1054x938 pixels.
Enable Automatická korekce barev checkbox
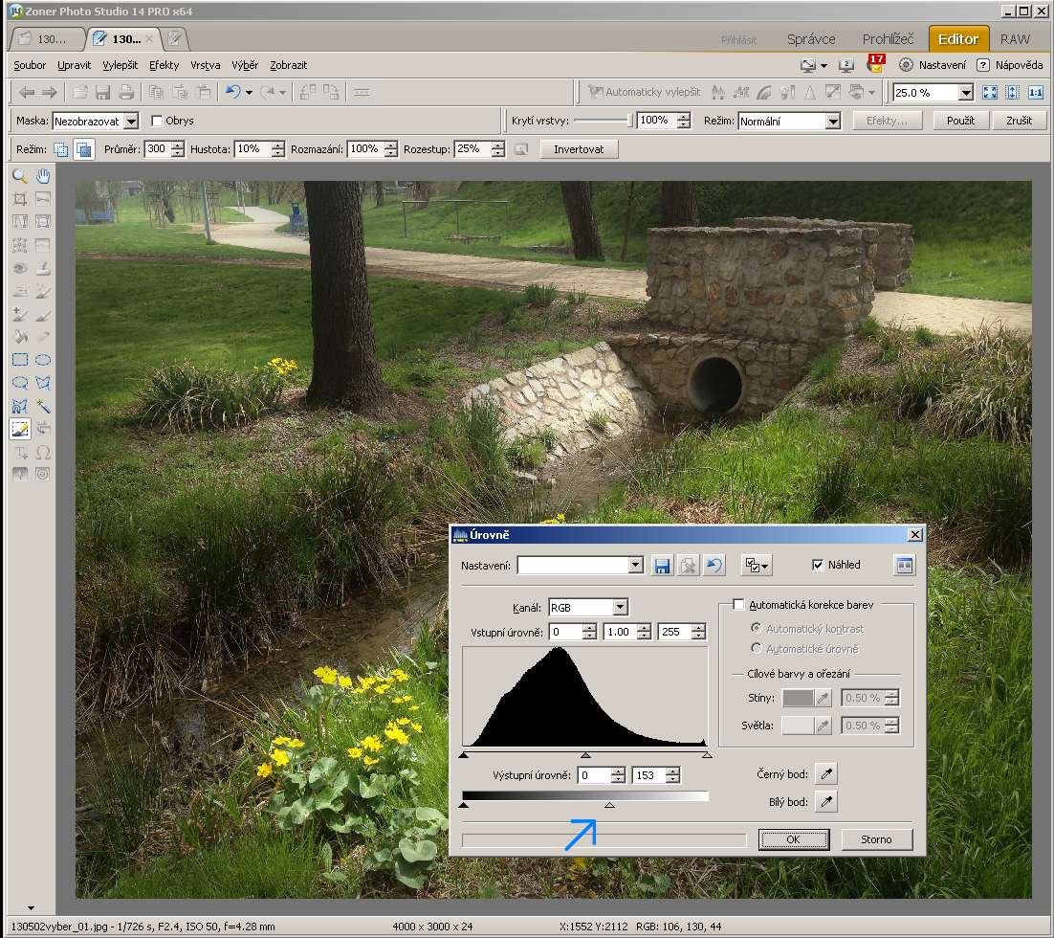coord(738,605)
